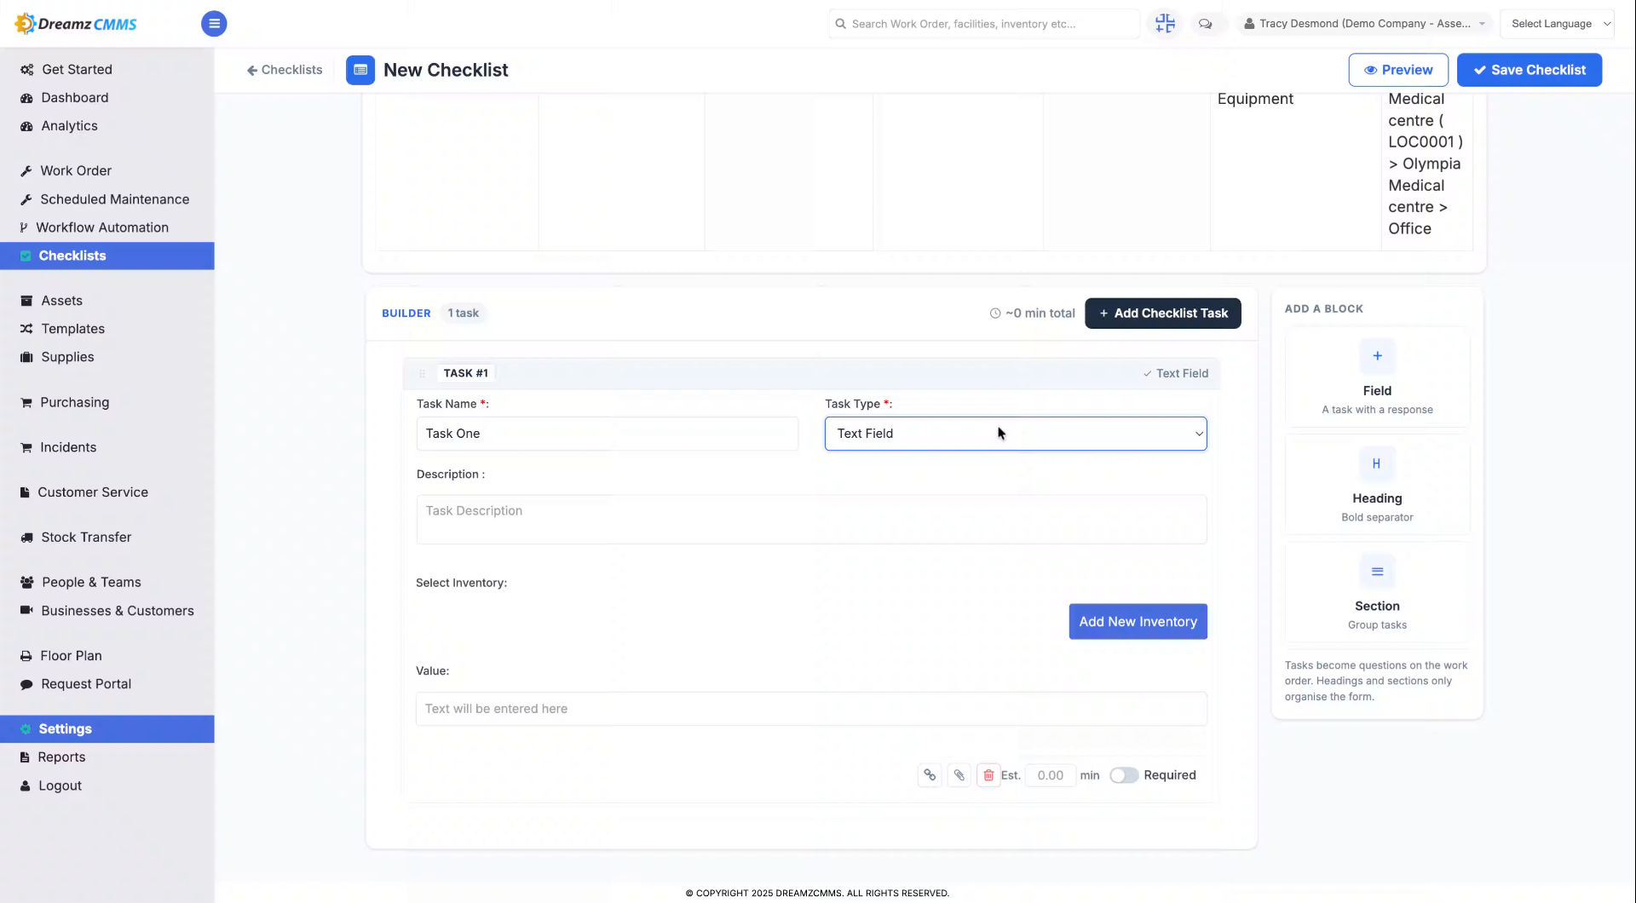Screen dimensions: 1636x903
Task: Open the QR scan icon in header
Action: 1165,24
